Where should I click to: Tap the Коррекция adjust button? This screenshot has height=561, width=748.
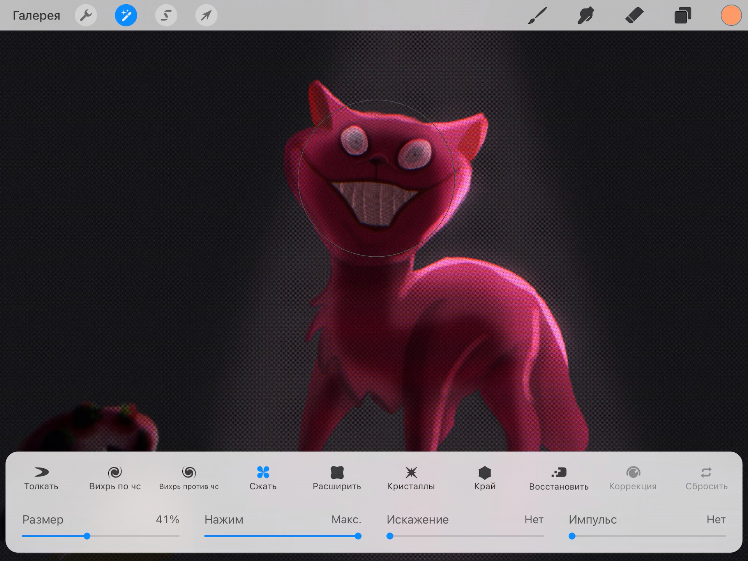tap(633, 478)
